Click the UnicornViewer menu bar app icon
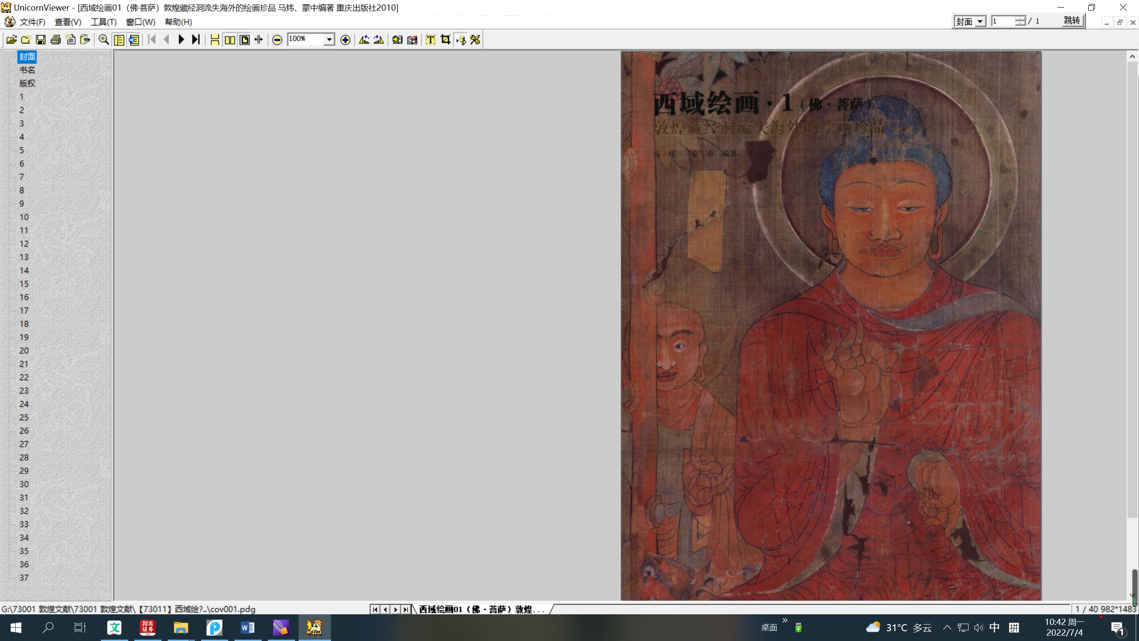The image size is (1139, 641). click(9, 22)
